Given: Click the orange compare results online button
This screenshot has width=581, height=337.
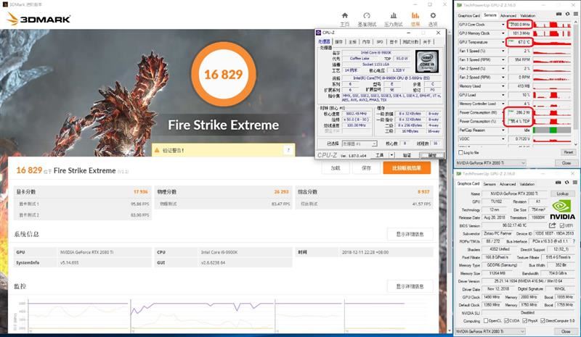Looking at the screenshot, I should [x=407, y=167].
